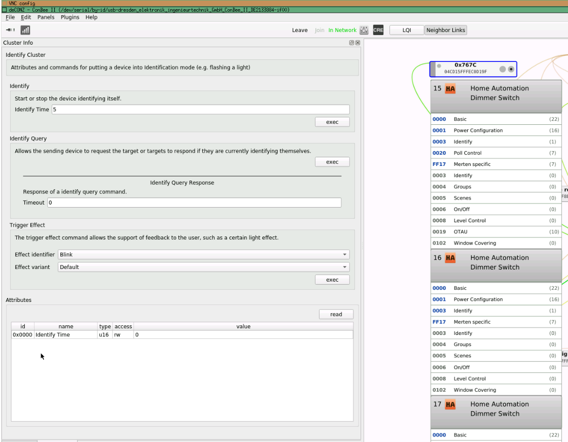Select the 0x767C node header
Viewport: 568px width, 442px height.
(473, 69)
